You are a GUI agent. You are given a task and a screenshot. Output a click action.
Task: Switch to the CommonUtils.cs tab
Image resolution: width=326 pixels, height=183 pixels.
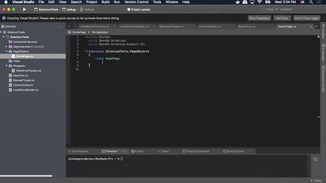pos(210,26)
